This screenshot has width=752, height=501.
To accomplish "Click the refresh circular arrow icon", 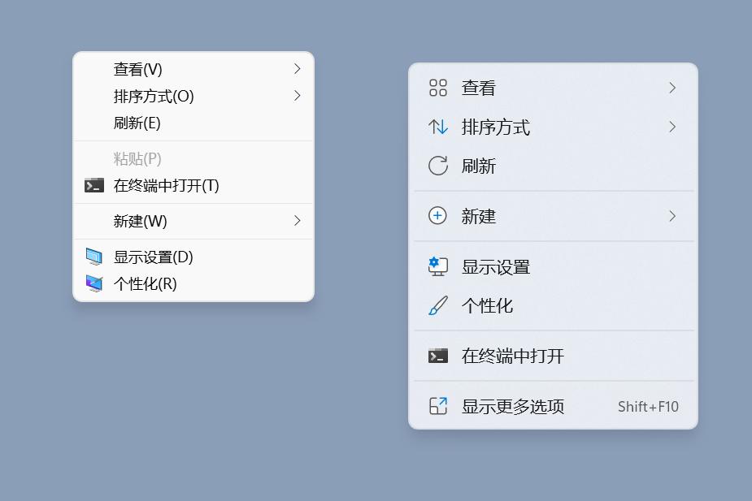I will click(x=437, y=166).
